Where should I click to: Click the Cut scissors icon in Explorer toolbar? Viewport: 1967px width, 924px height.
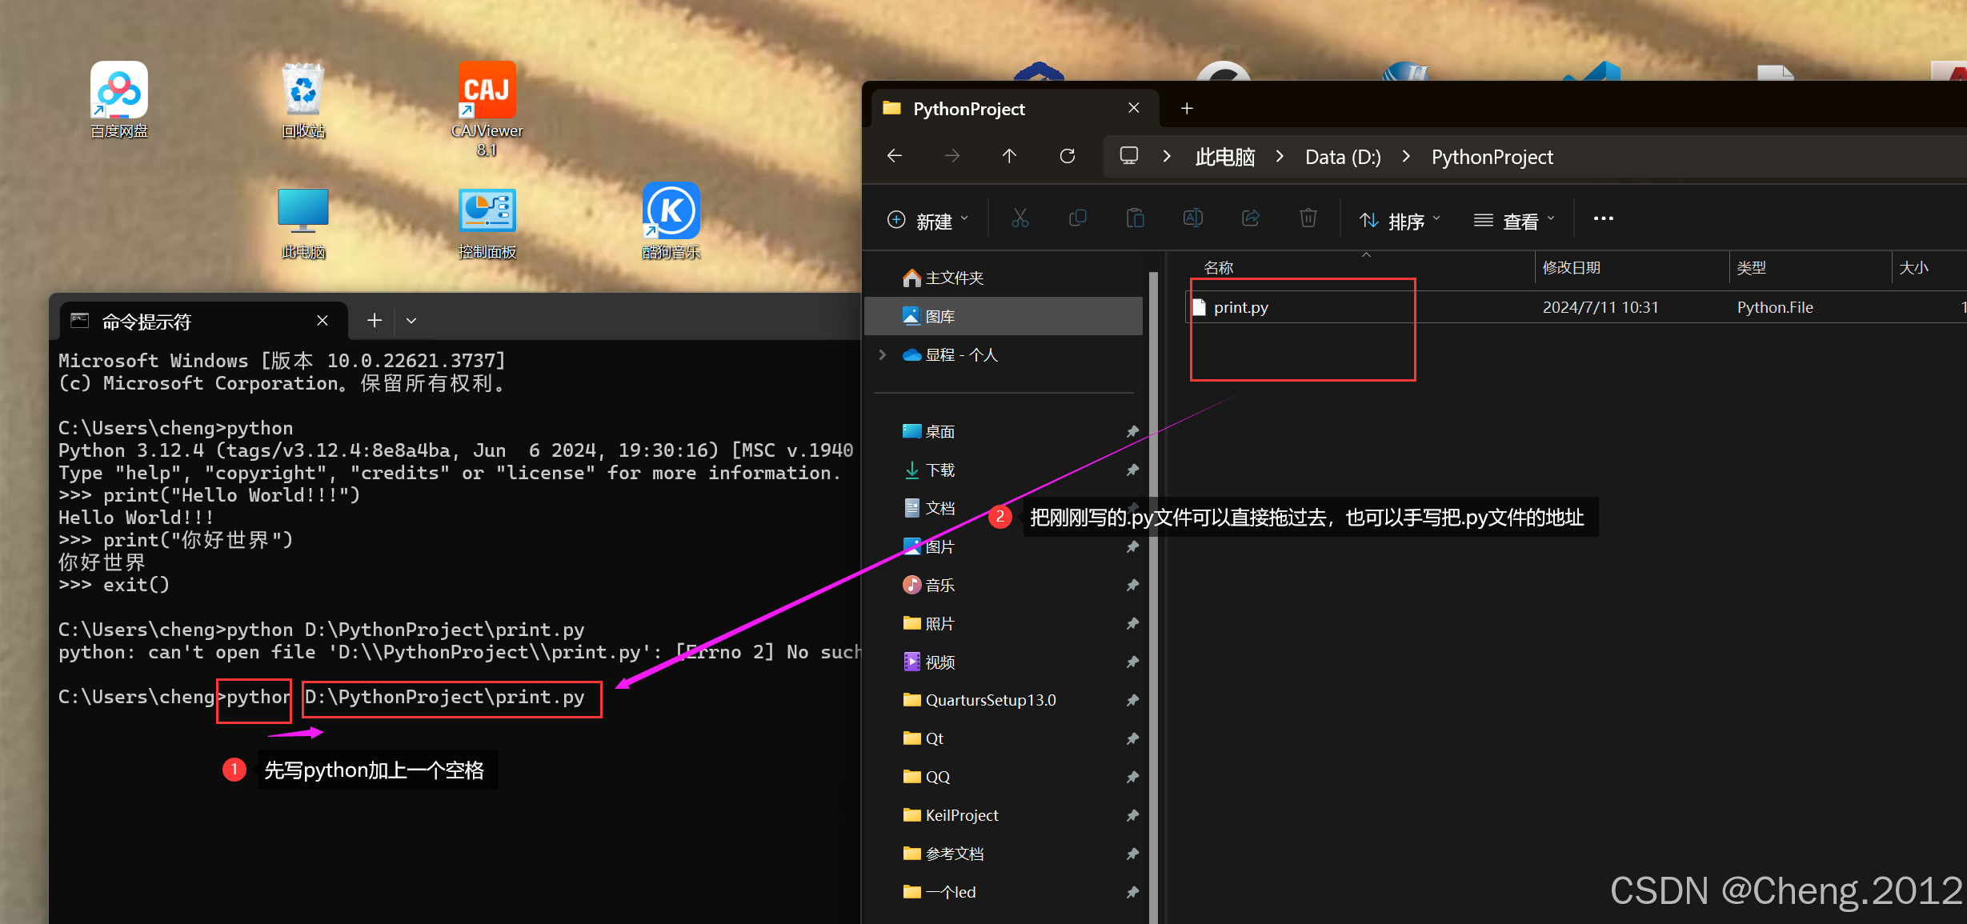[x=1020, y=218]
